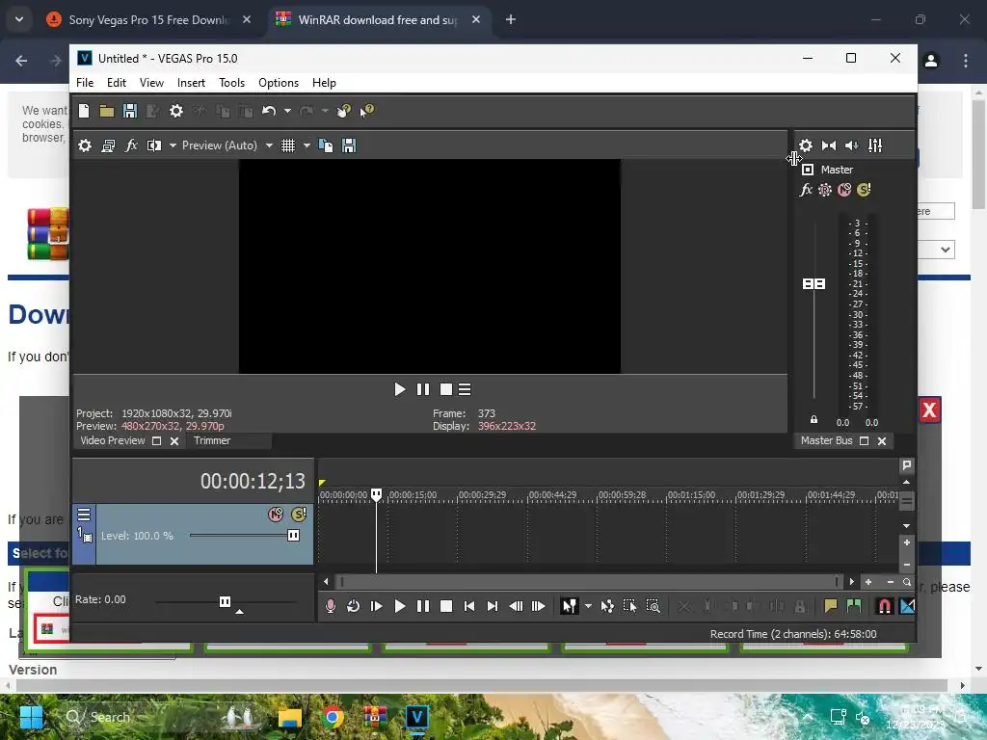The image size is (987, 740).
Task: Open the Video Preview hamburger menu
Action: click(x=465, y=389)
